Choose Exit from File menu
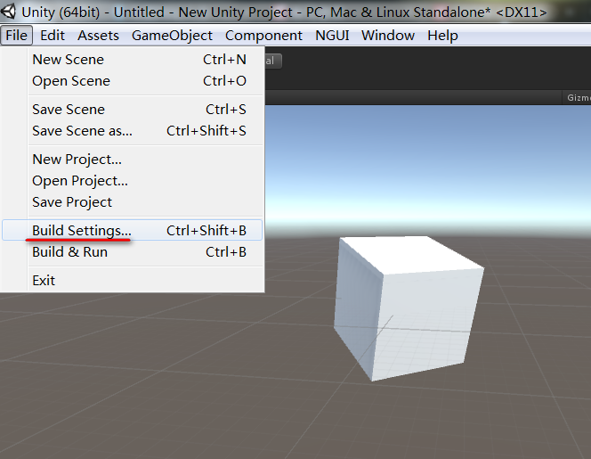The image size is (591, 459). tap(132, 281)
